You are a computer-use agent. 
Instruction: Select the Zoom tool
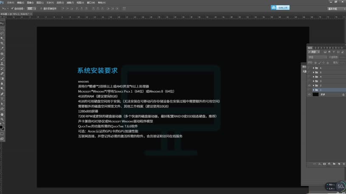pos(2,119)
